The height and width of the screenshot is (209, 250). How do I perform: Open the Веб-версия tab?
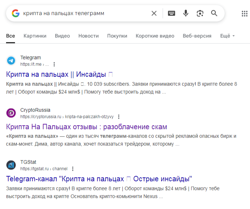(x=197, y=36)
